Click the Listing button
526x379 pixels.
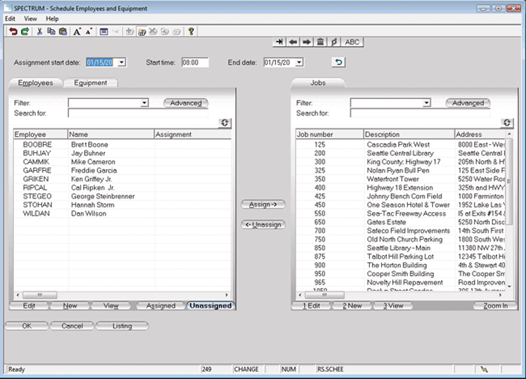coord(122,326)
